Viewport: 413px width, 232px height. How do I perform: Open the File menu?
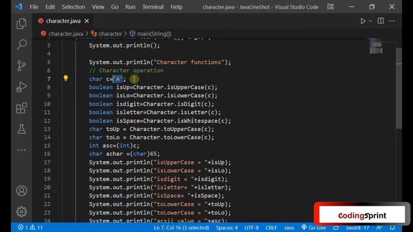coord(34,7)
